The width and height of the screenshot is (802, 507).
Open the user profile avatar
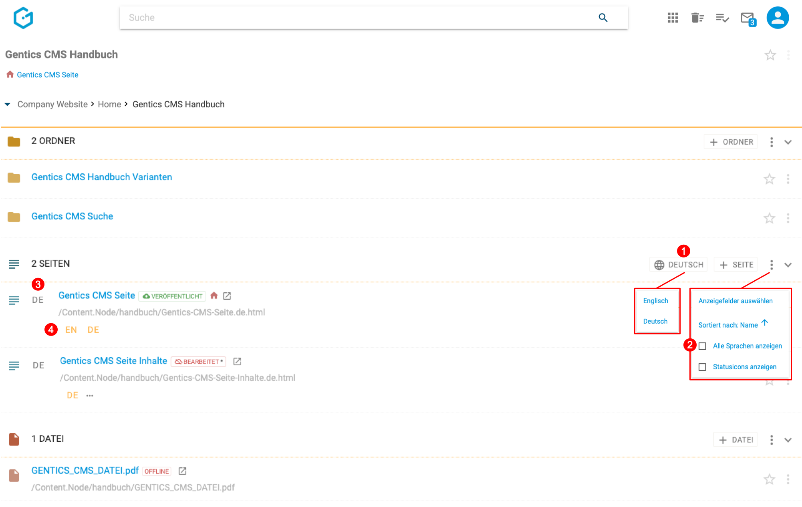pyautogui.click(x=778, y=18)
